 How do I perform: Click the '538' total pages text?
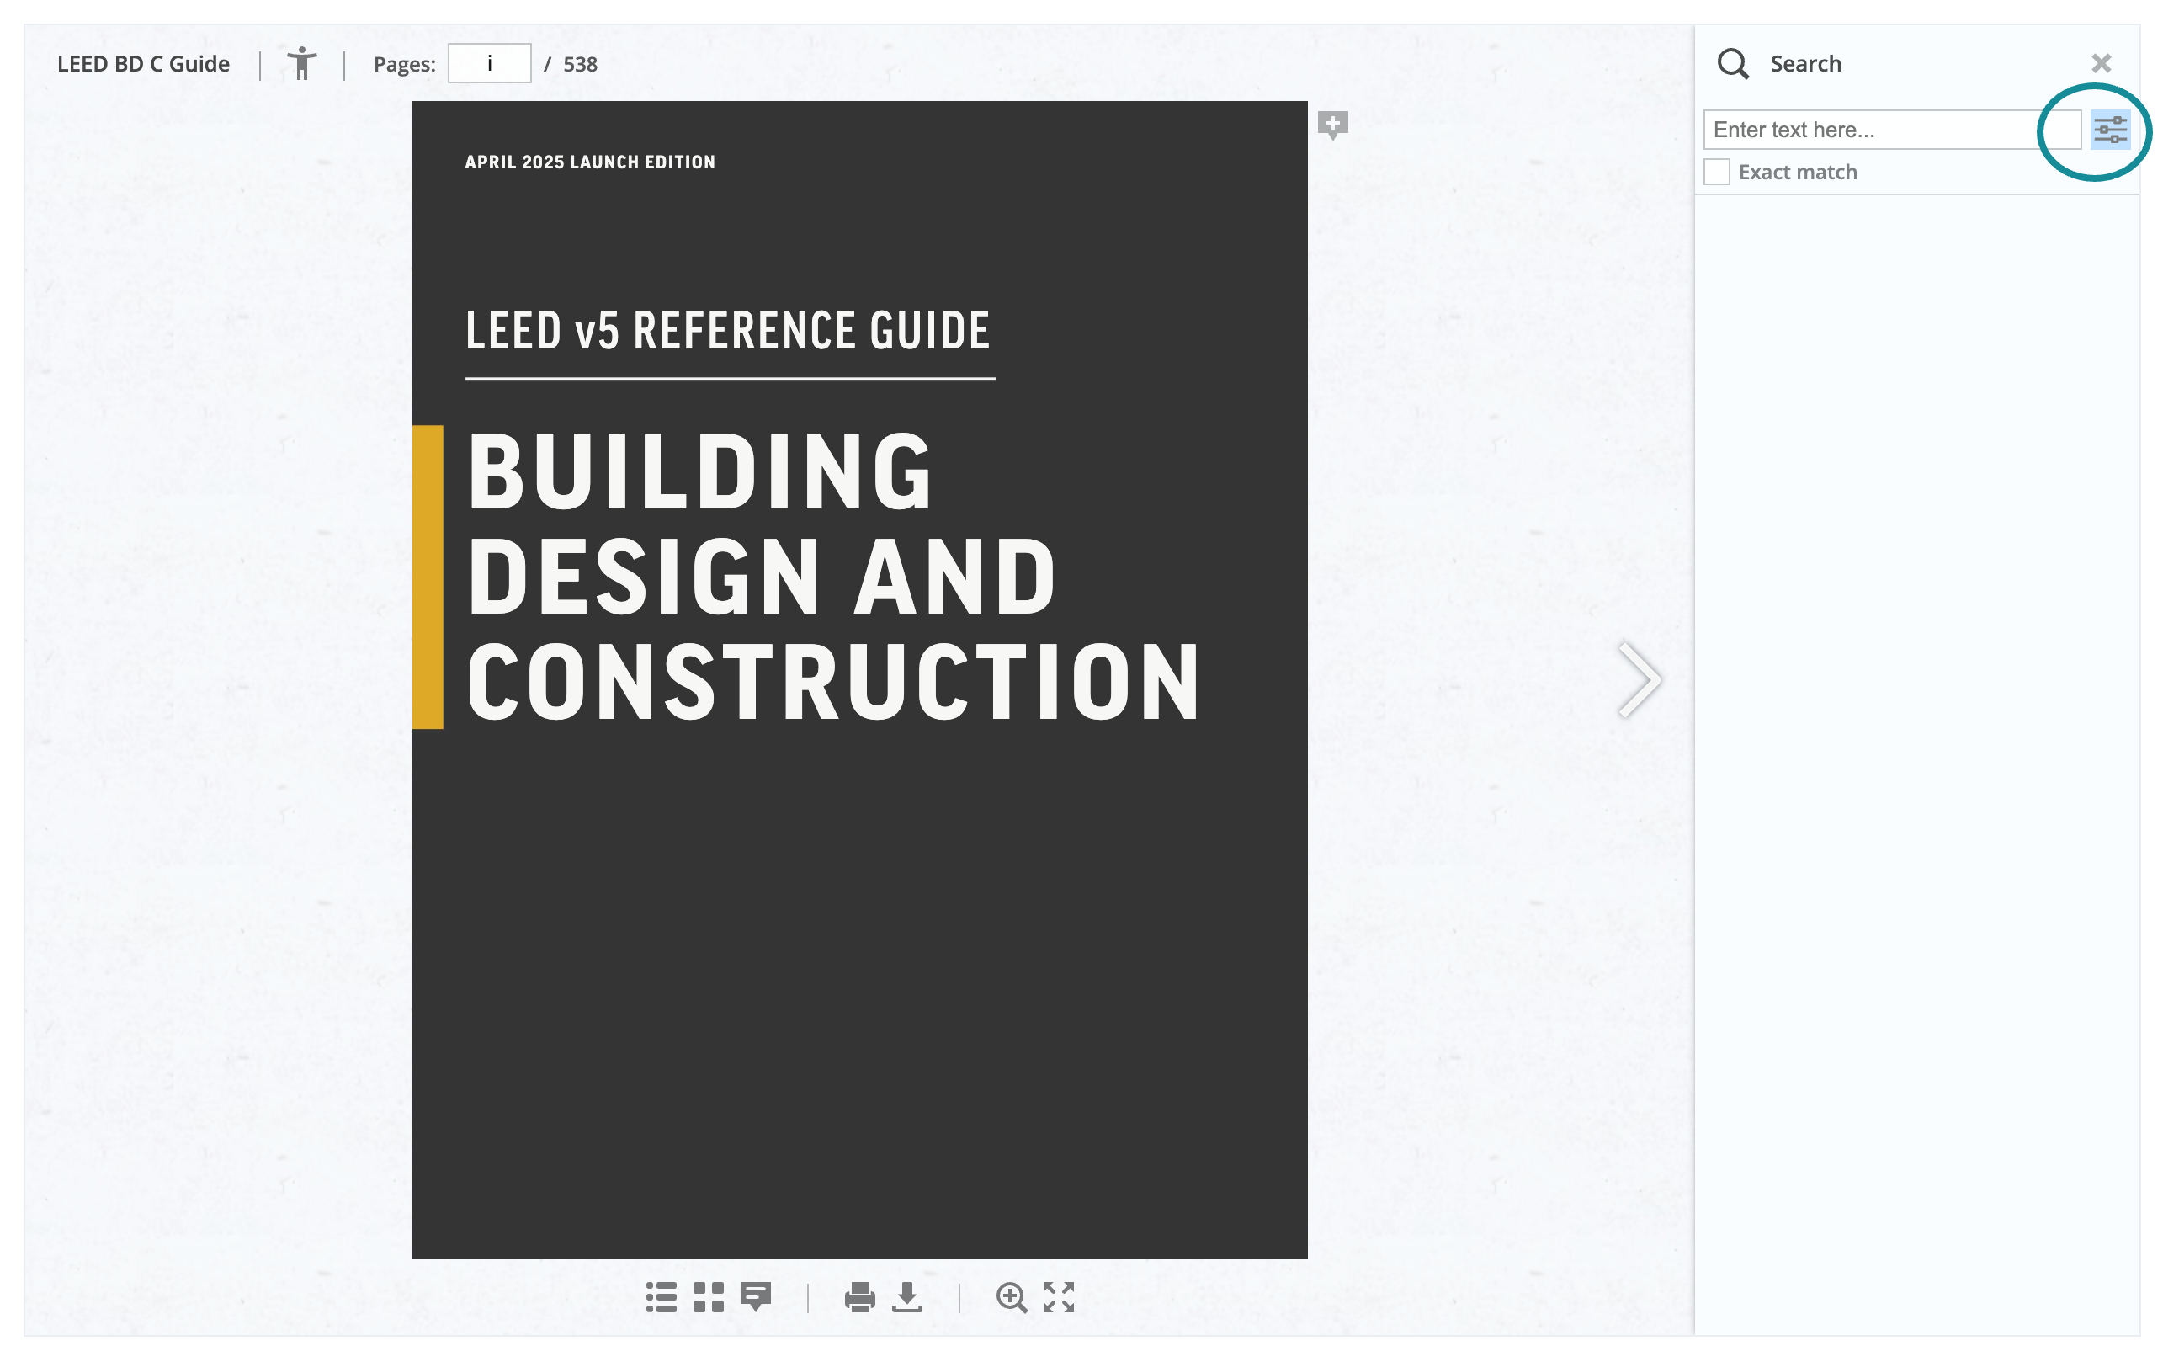click(580, 64)
